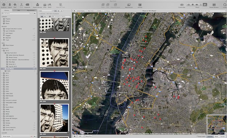Click the Show Vaults button

7,137
